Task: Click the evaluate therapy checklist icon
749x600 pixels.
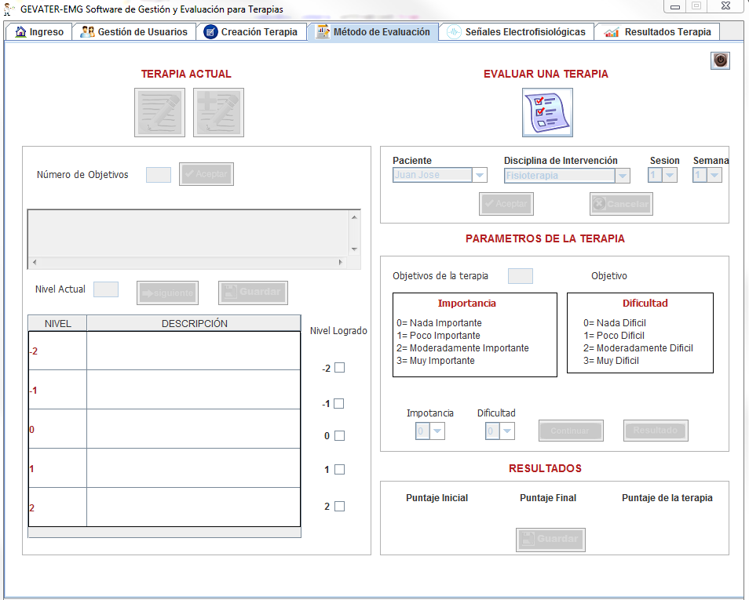Action: [x=547, y=112]
